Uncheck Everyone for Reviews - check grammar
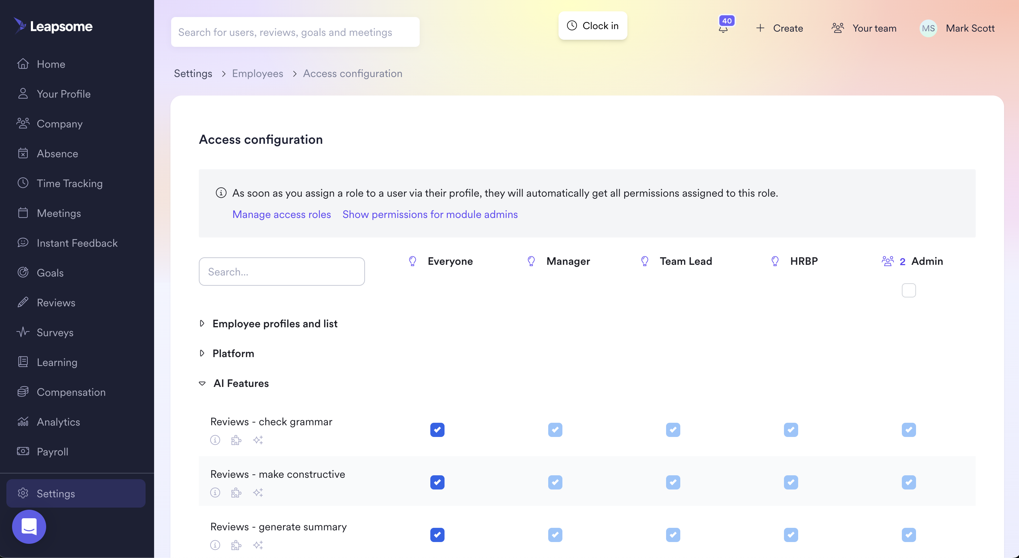The width and height of the screenshot is (1019, 558). [x=437, y=430]
